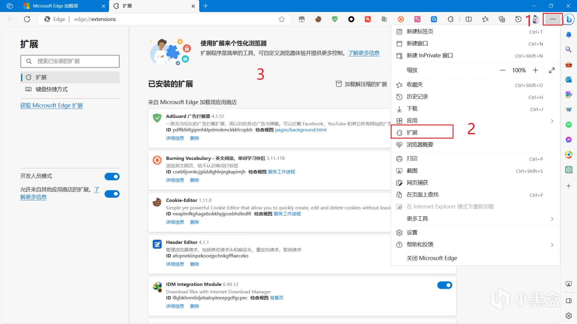Open Collections toolbar icon

[x=502, y=19]
